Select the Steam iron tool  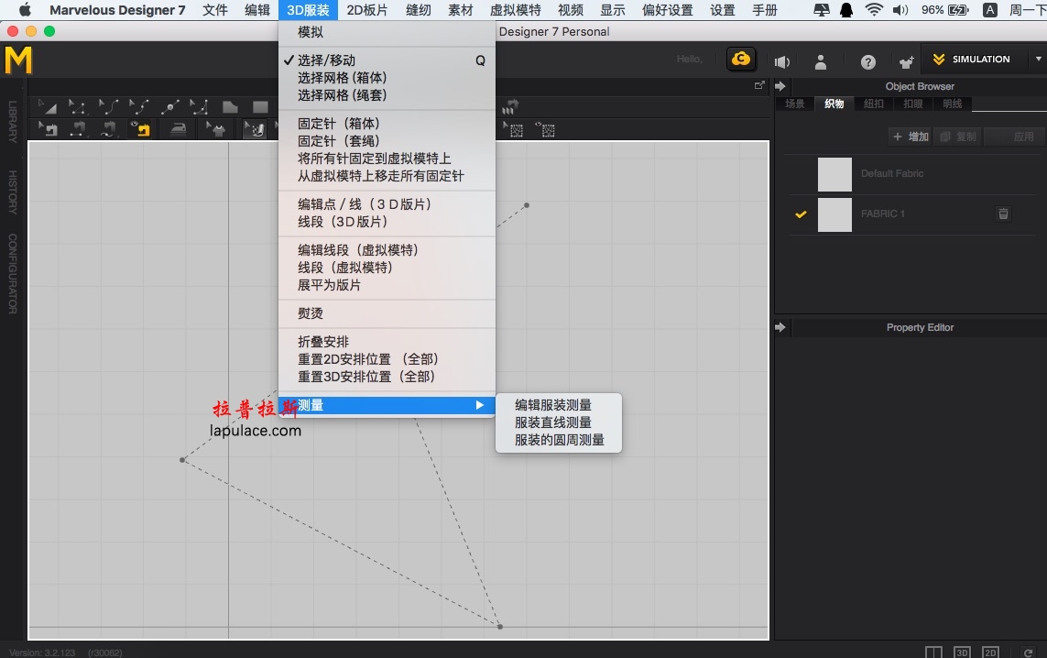tap(178, 129)
